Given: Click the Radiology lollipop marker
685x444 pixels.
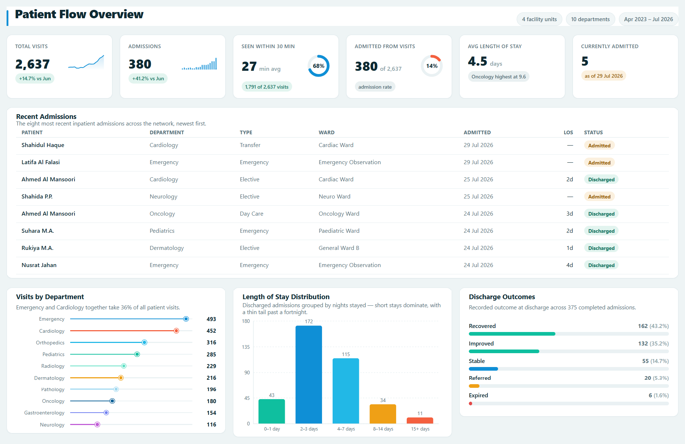Looking at the screenshot, I should pos(124,366).
